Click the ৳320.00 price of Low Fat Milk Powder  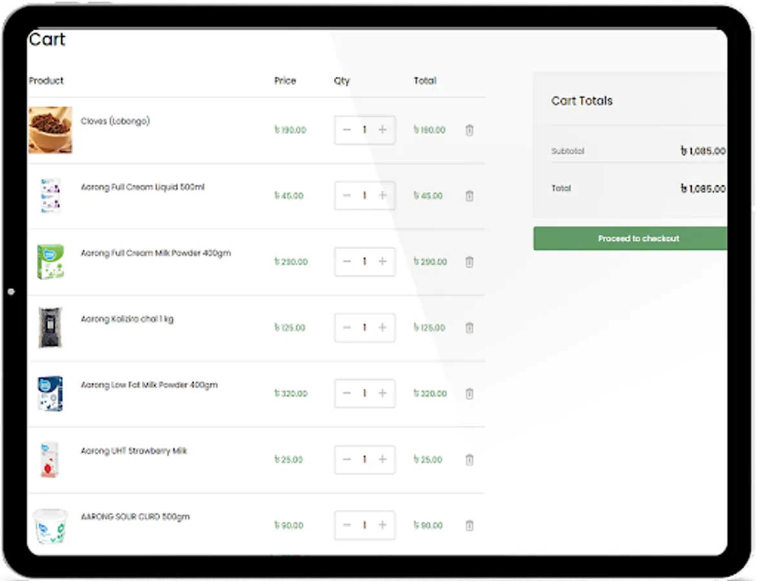pyautogui.click(x=290, y=394)
